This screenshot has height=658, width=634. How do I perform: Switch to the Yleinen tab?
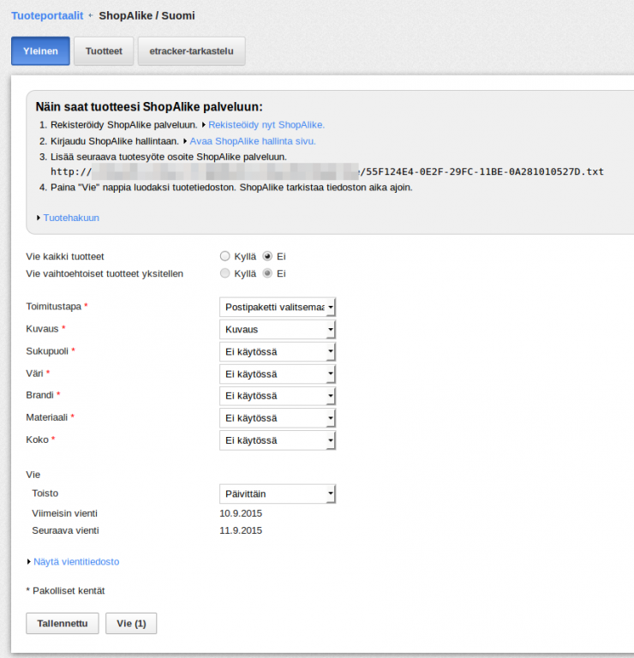point(41,51)
